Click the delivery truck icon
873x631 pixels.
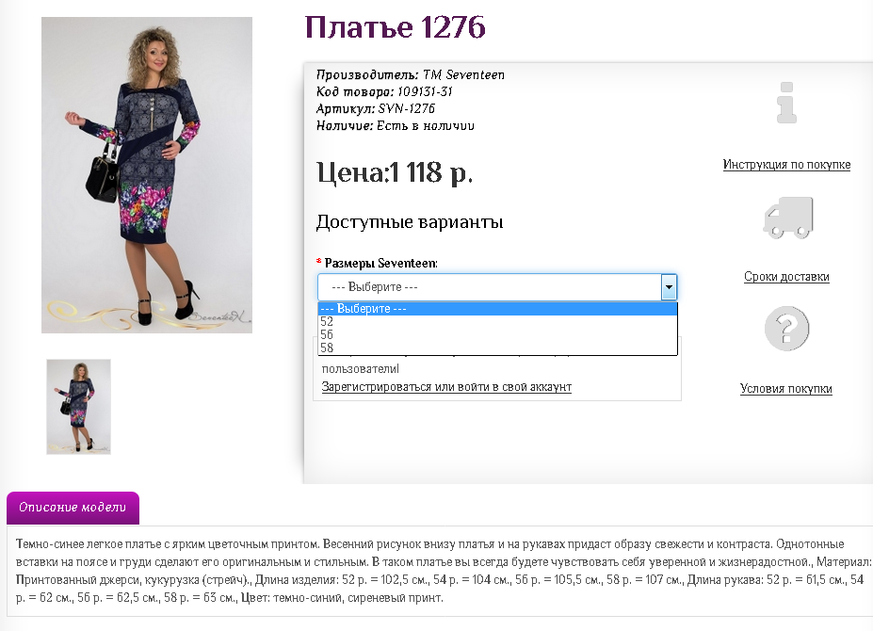pos(788,218)
